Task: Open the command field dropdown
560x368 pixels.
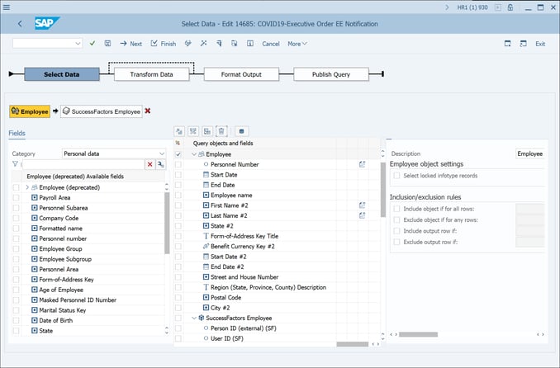Action: [x=78, y=44]
